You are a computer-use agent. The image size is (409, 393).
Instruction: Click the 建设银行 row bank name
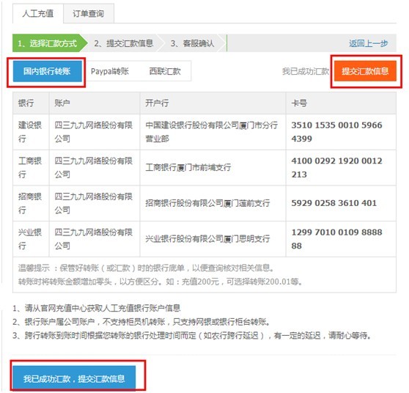(30, 132)
